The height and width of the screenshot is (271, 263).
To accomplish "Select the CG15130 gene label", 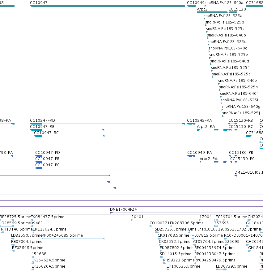I will [x=237, y=9].
